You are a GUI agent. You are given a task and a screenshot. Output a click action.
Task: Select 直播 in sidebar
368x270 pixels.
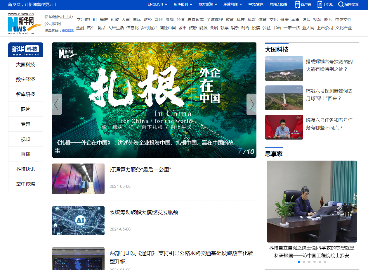tap(26, 154)
